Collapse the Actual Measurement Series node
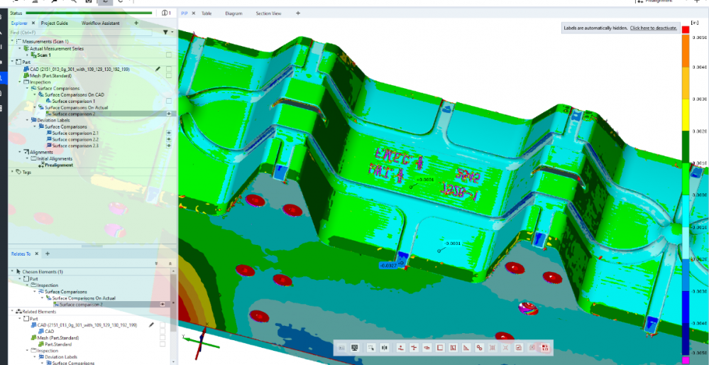 point(20,48)
